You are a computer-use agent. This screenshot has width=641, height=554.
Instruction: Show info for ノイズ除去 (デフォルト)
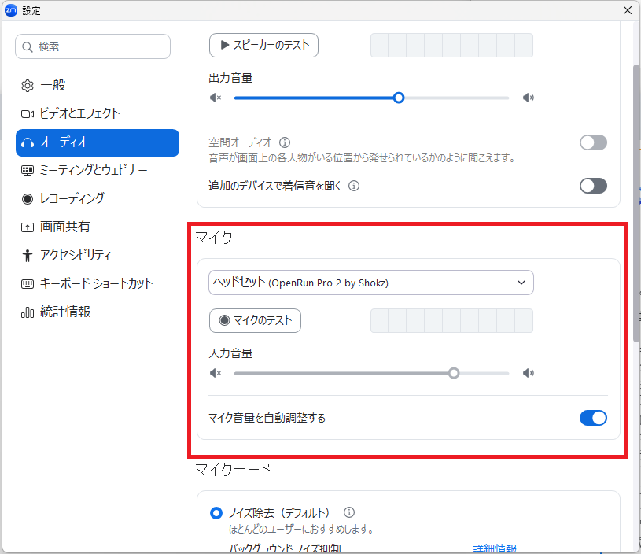(349, 512)
